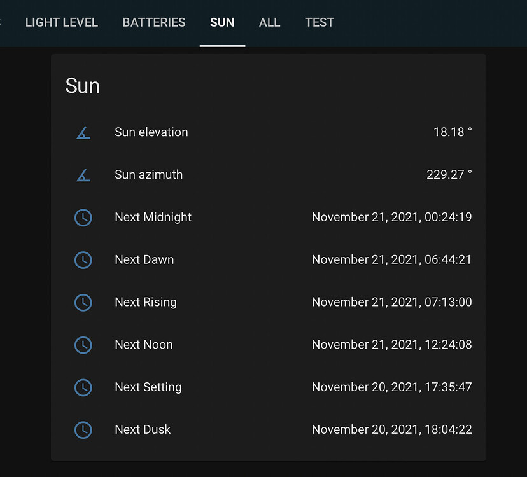The image size is (527, 477).
Task: Select the Next Setting date value
Action: (391, 387)
